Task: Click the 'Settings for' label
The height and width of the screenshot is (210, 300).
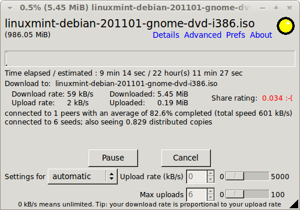Action: (x=25, y=177)
